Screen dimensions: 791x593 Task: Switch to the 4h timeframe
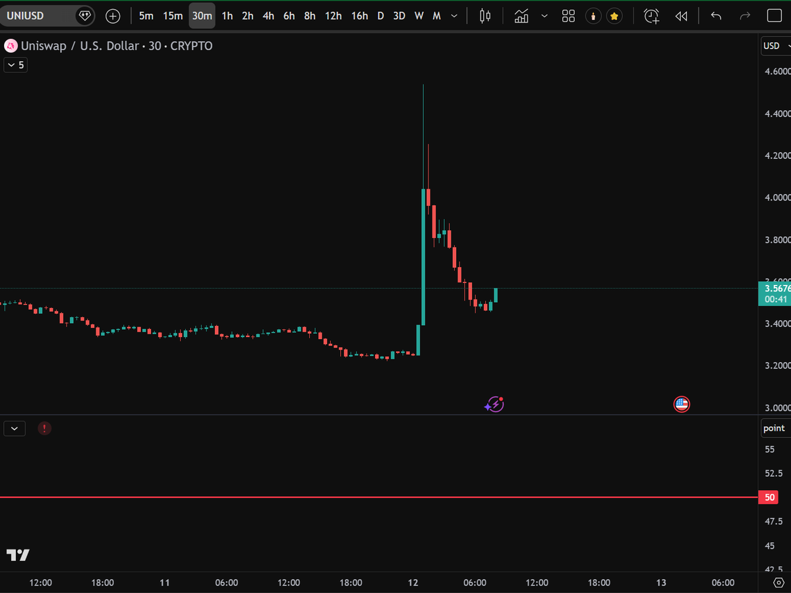268,16
